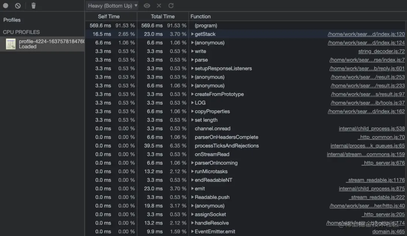Expand the assignSocket row
This screenshot has width=407, height=236.
tap(192, 214)
